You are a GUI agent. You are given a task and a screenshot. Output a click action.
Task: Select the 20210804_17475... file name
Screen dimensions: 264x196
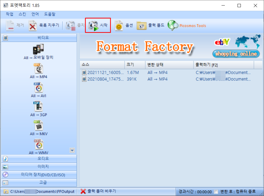(x=106, y=79)
